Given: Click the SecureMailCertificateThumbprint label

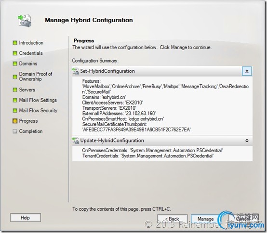Looking at the screenshot, I should (x=115, y=124).
